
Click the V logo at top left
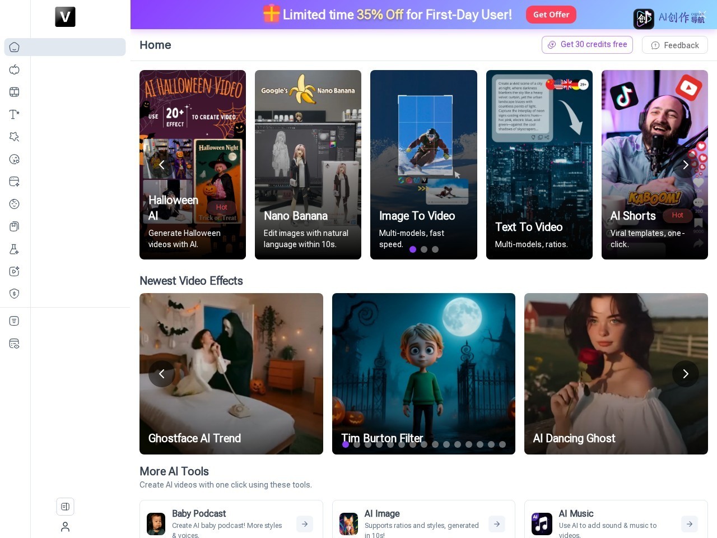pyautogui.click(x=65, y=17)
